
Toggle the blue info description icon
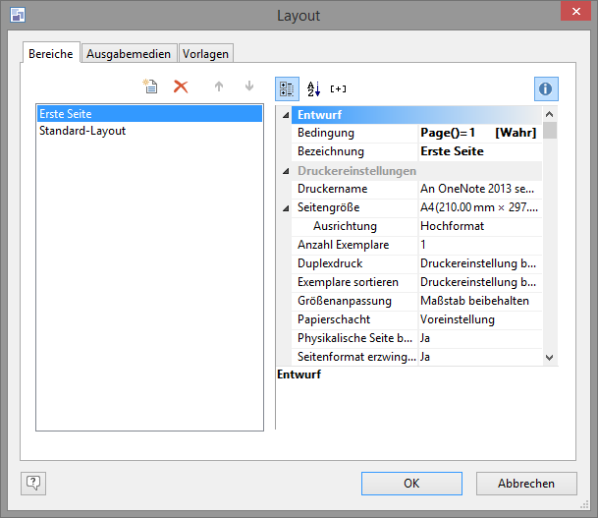coord(546,88)
